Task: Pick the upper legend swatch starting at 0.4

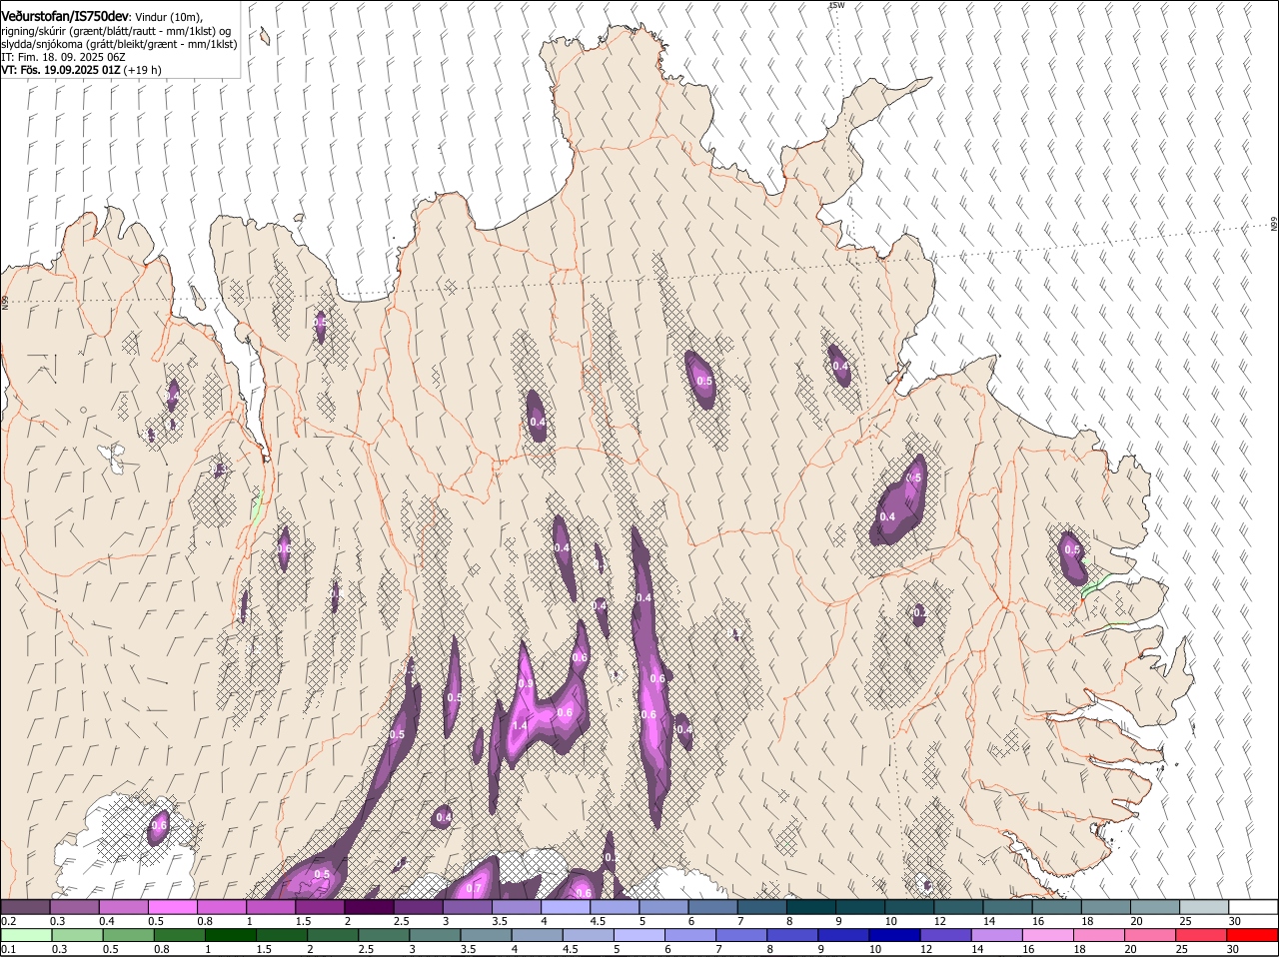Action: click(123, 906)
